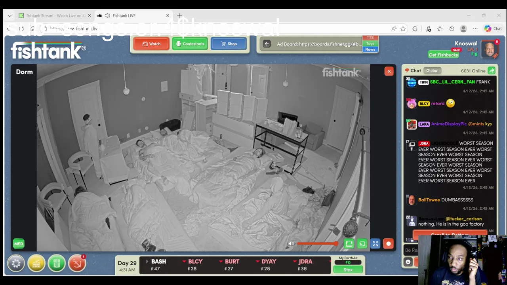507x285 pixels.
Task: Click the @tucker_carlson mention in chat
Action: click(463, 219)
